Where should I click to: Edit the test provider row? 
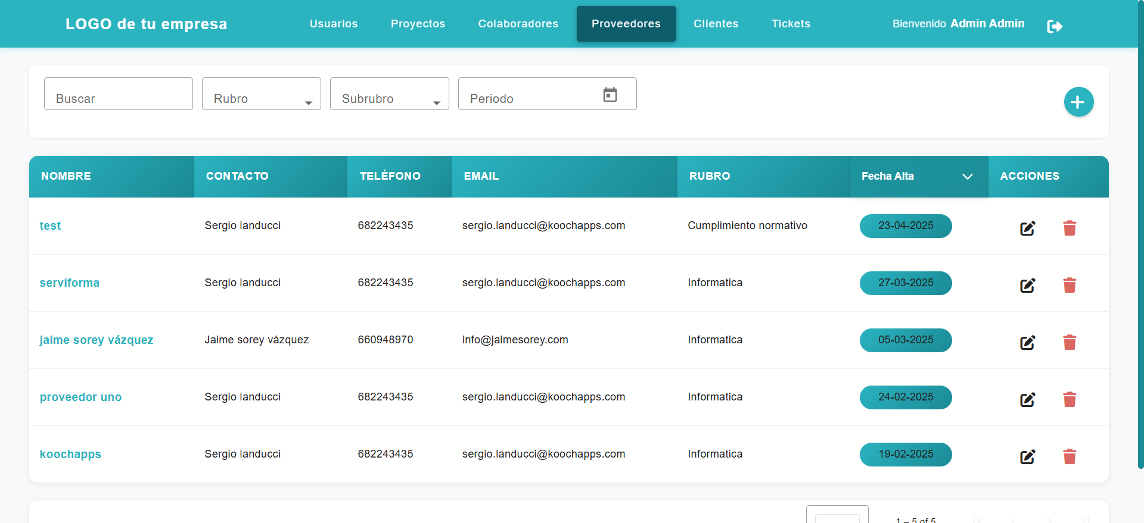click(1027, 228)
